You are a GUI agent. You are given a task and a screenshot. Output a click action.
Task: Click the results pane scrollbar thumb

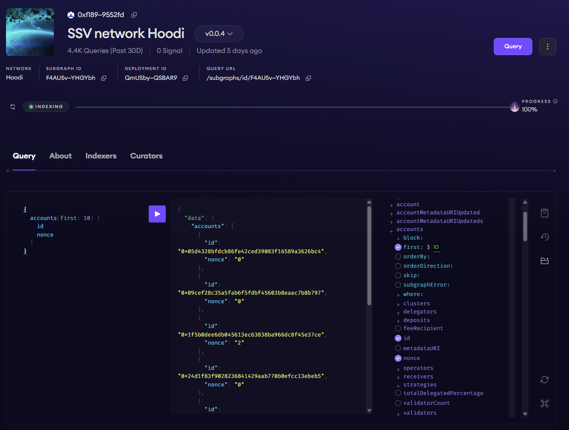tap(369, 256)
